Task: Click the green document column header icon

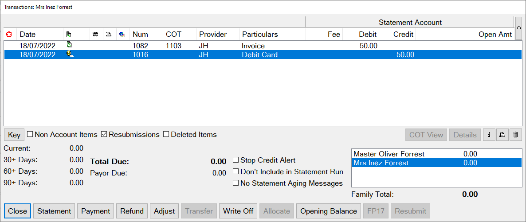Action: [x=68, y=34]
